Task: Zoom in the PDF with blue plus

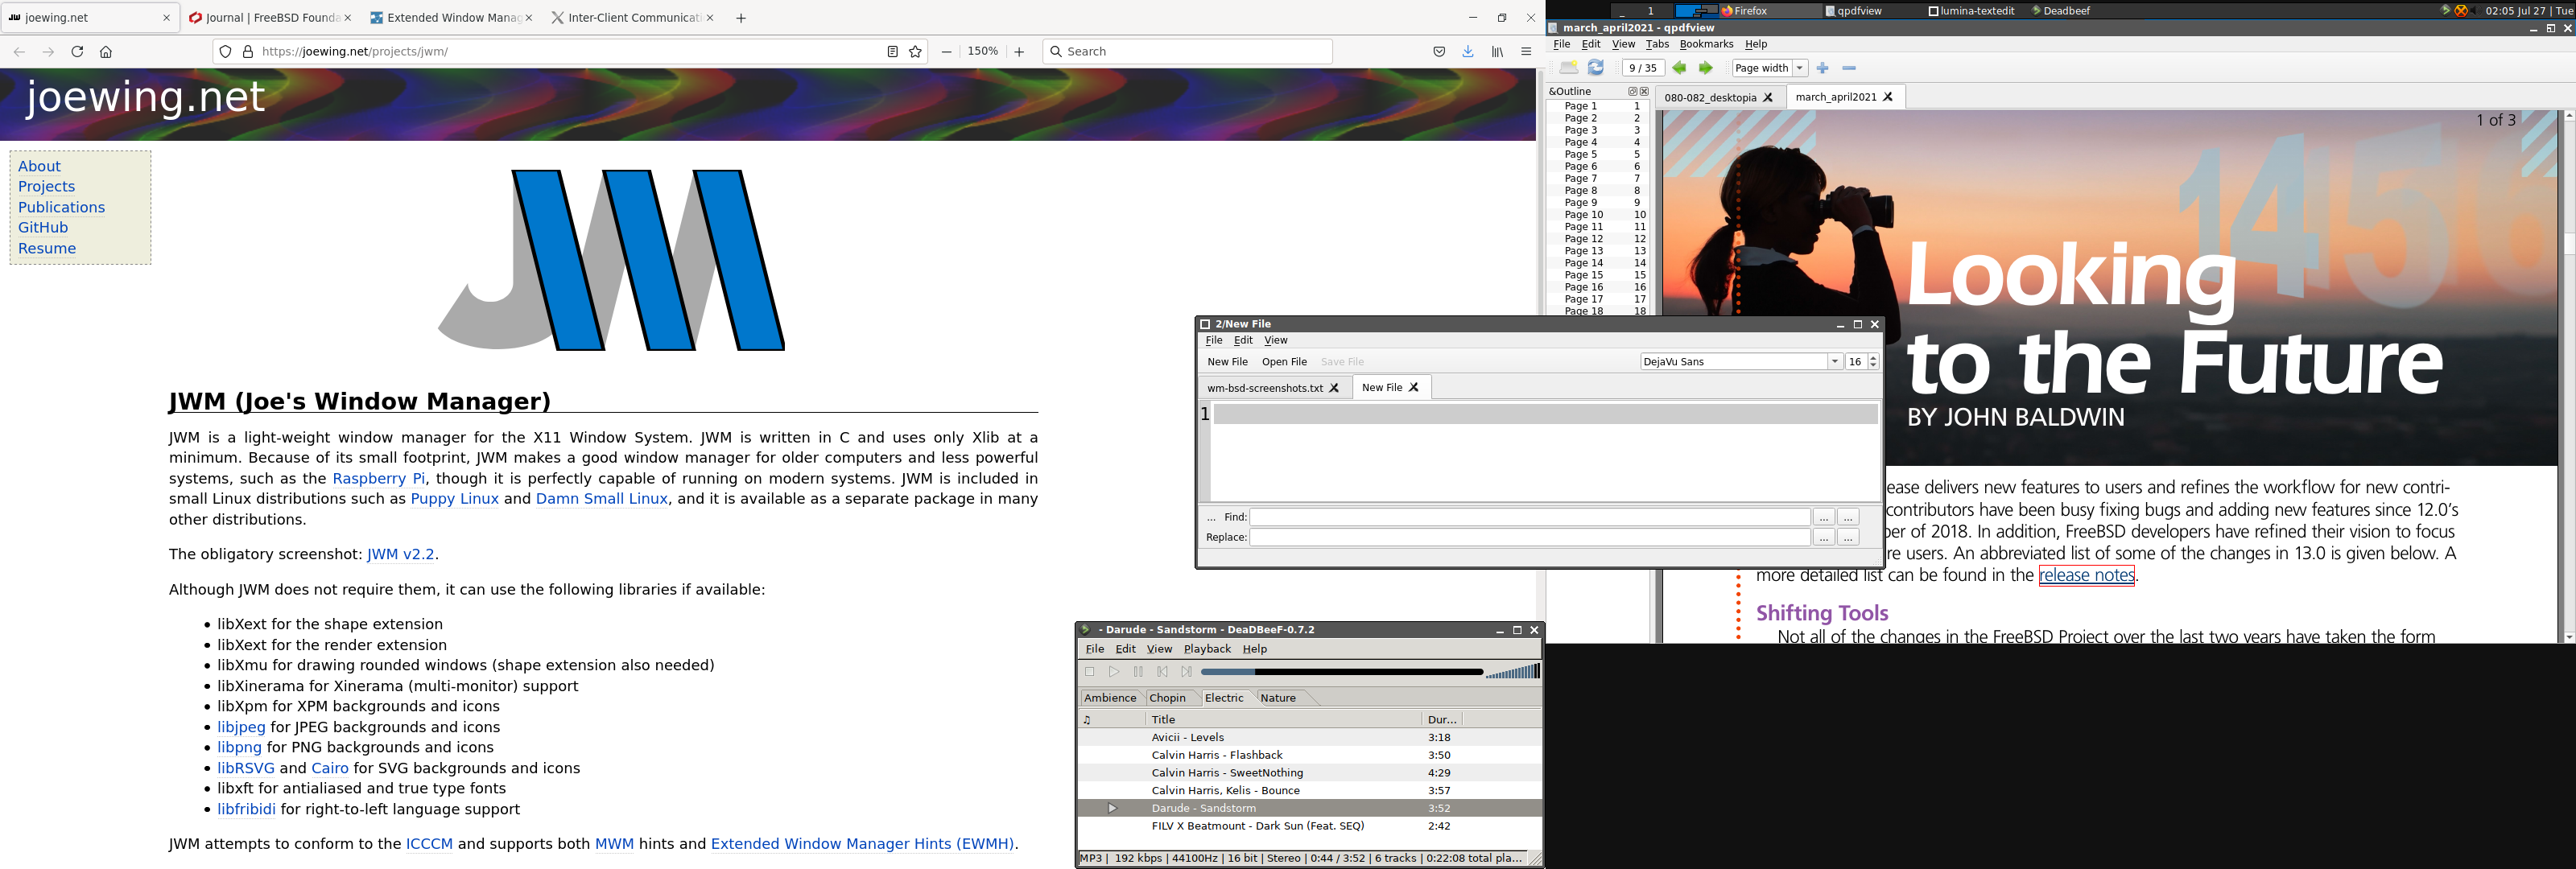Action: (1823, 68)
